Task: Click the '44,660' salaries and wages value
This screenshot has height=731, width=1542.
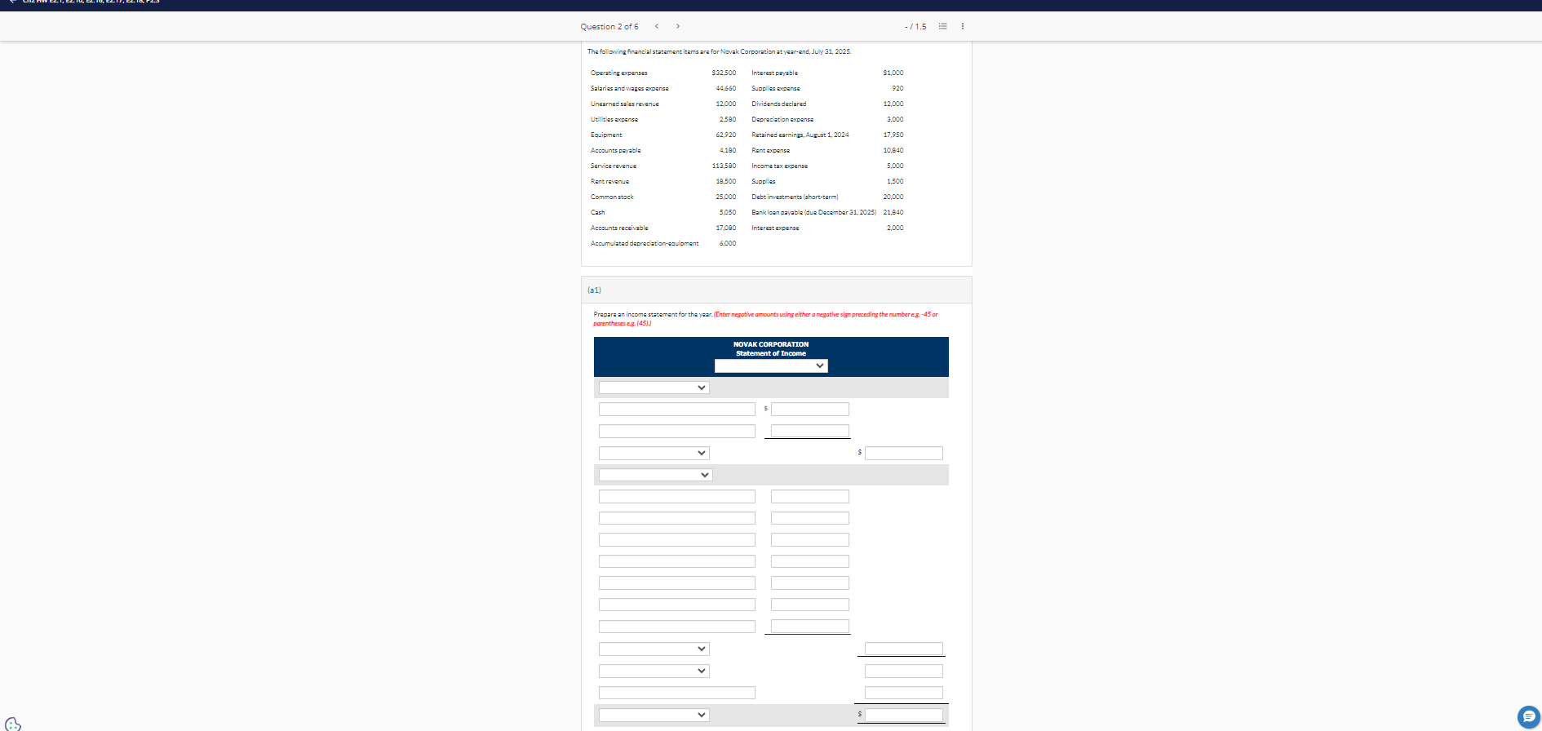Action: (726, 89)
